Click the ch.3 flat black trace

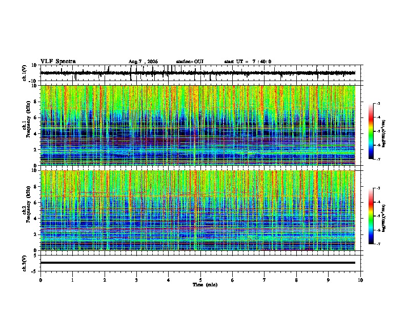coord(198,263)
